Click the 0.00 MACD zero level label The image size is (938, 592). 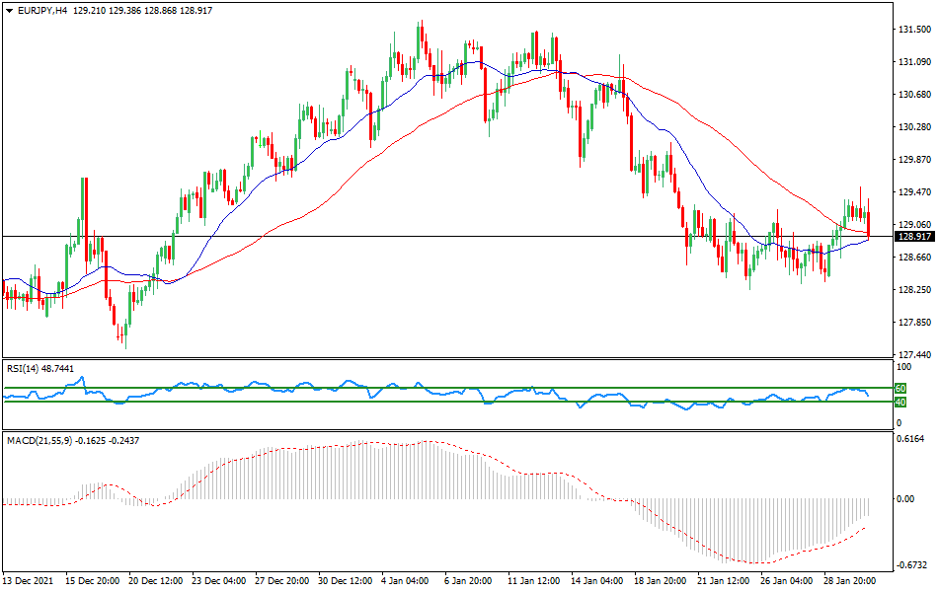pyautogui.click(x=905, y=496)
